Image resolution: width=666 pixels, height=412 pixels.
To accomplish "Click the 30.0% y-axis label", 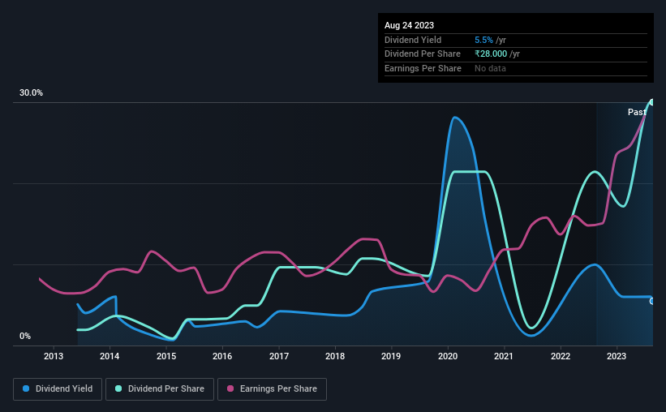I will point(31,92).
